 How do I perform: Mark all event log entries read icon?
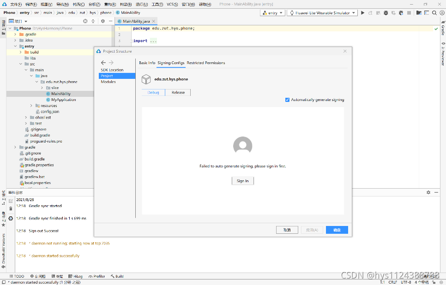(x=11, y=201)
